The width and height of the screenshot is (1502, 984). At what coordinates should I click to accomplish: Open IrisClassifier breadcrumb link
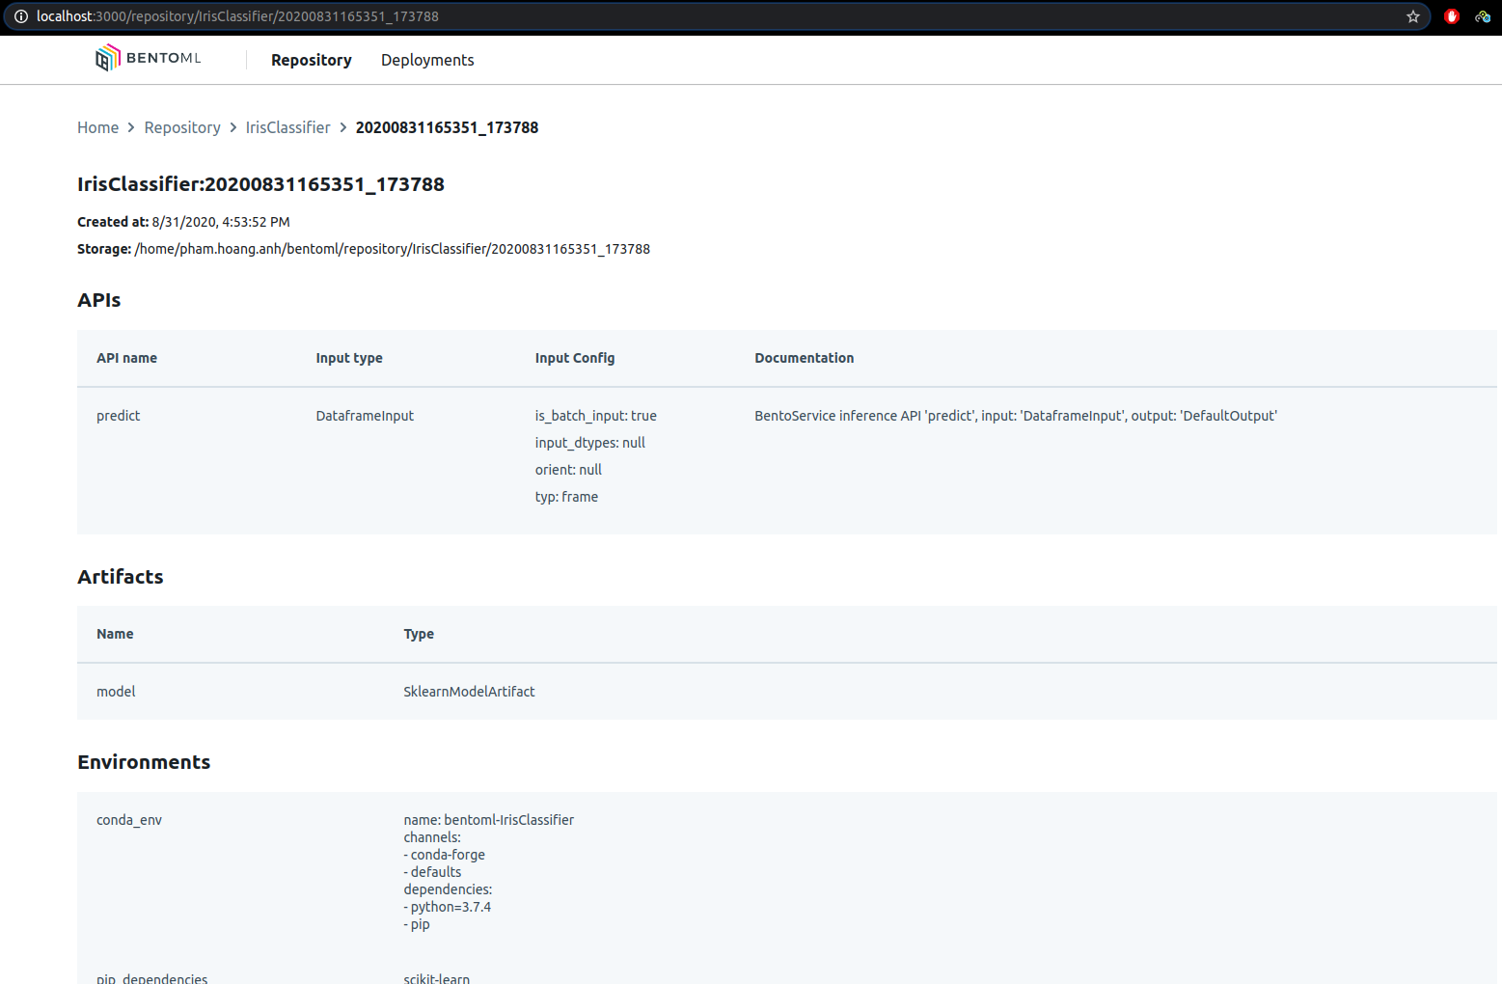tap(287, 127)
